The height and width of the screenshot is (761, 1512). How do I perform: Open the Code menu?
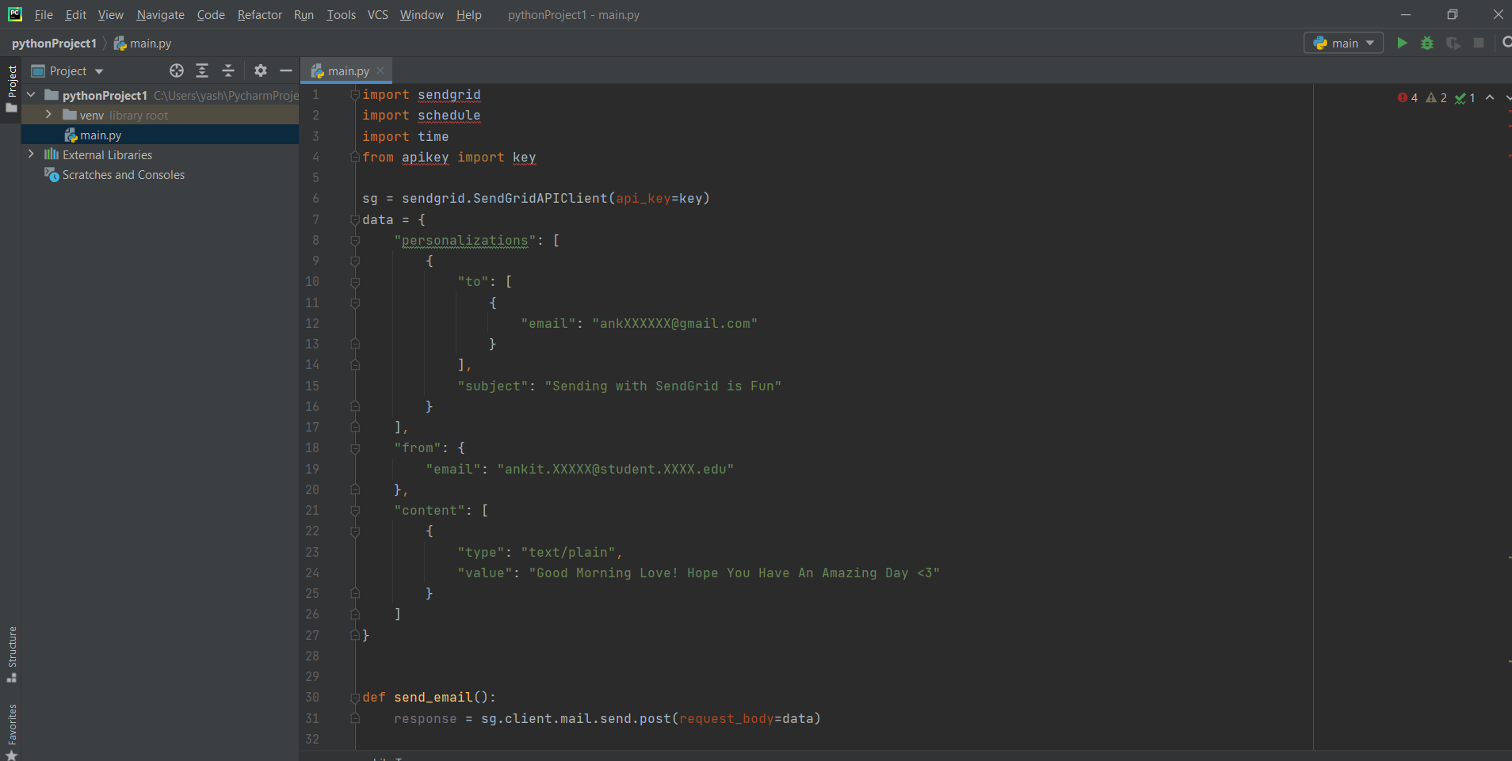coord(211,15)
